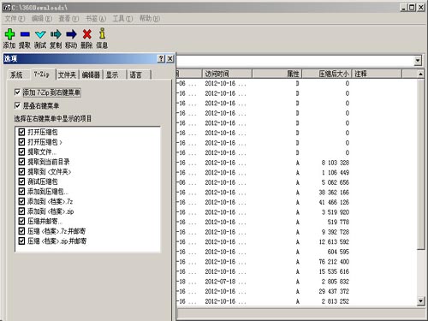This screenshot has width=428, height=321.
Task: Uncheck 压缩 <档案>.7z 并邮寄 item
Action: pos(21,231)
